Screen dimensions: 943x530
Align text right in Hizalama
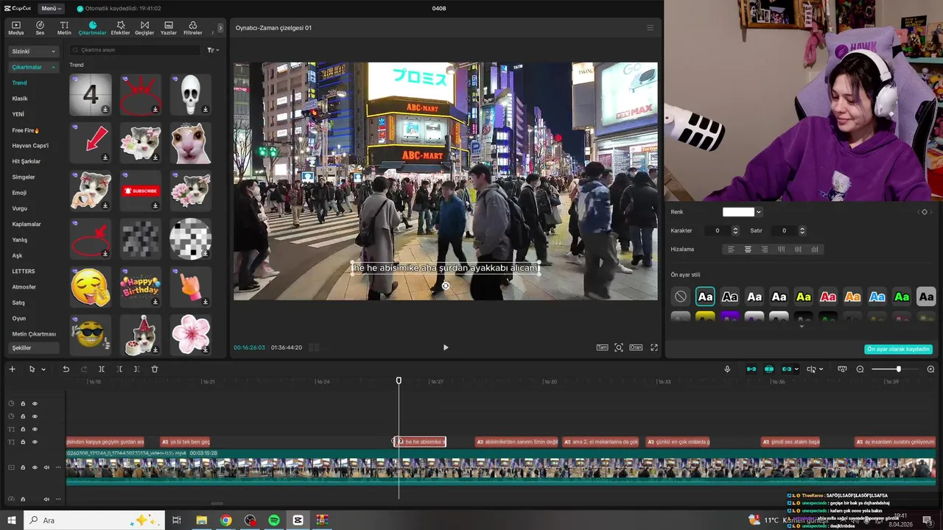[765, 250]
